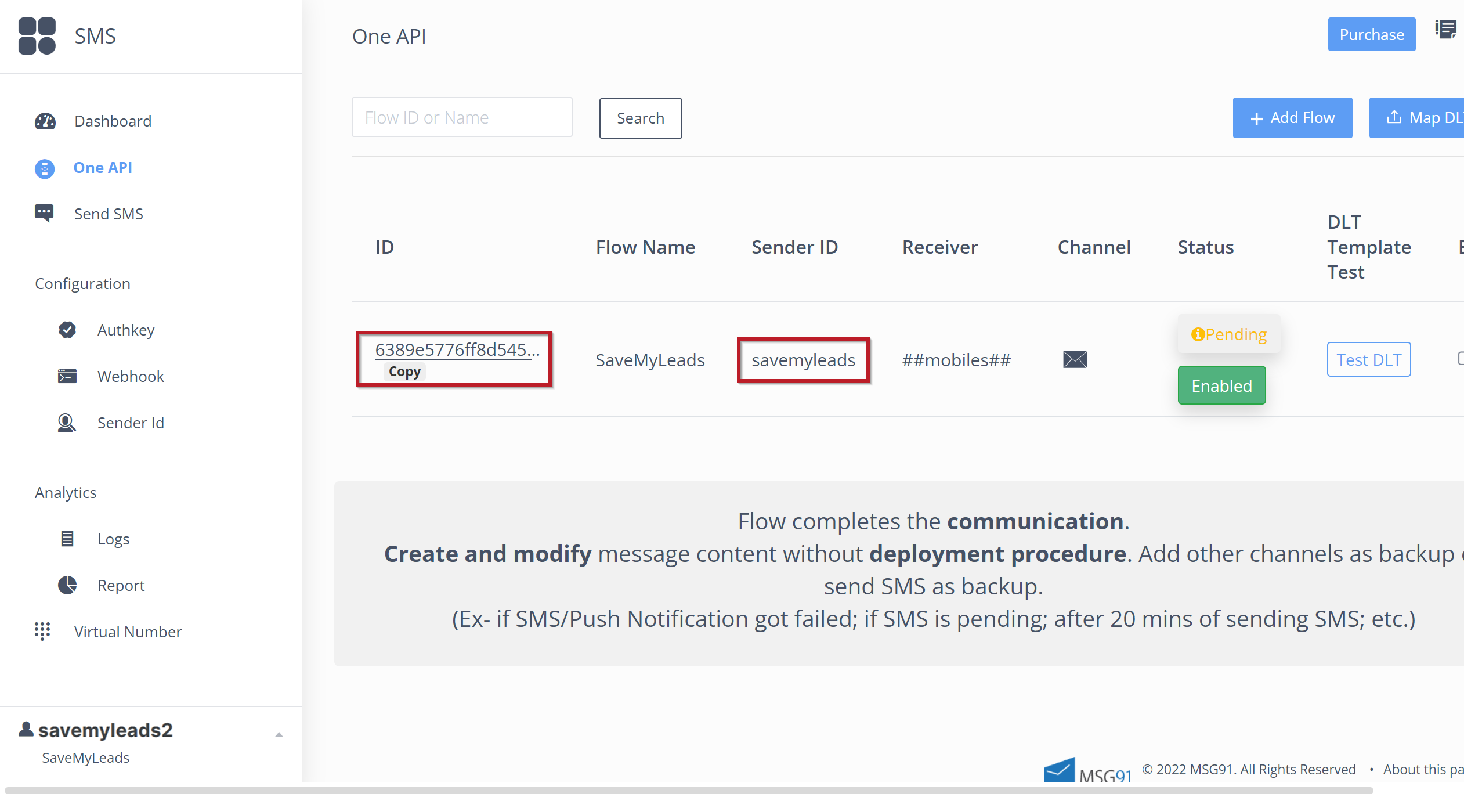Select SaveMyLeads under the account name
Viewport: 1464px width, 797px height.
click(x=85, y=758)
